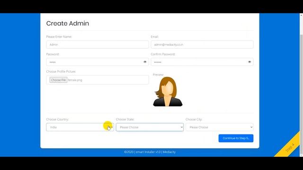Click the 'Email:' label
This screenshot has width=303, height=170.
tap(155, 37)
